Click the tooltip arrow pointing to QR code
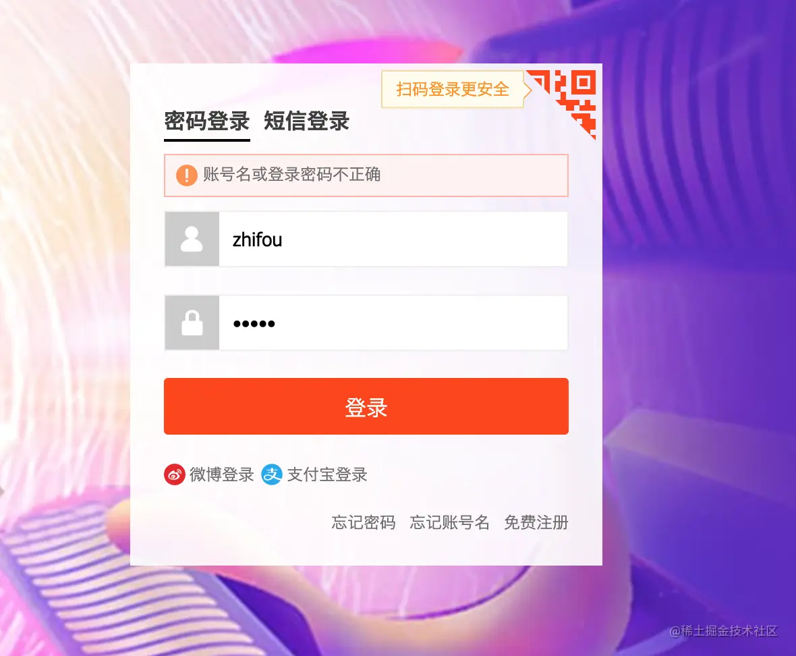Viewport: 796px width, 656px height. [x=528, y=90]
